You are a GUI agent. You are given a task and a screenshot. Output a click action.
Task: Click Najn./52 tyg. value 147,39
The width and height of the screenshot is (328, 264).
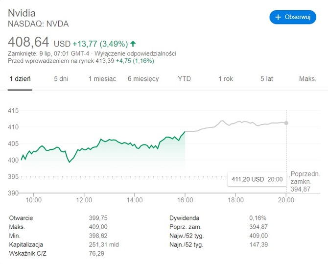258,244
